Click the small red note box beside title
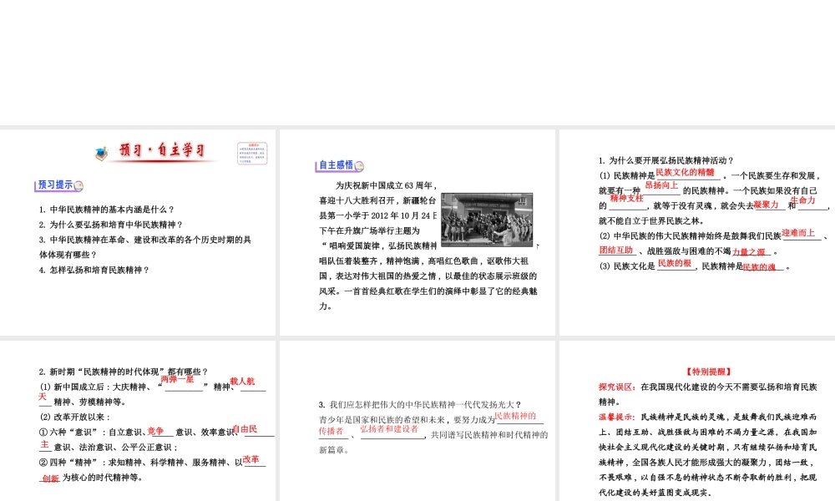 point(252,154)
